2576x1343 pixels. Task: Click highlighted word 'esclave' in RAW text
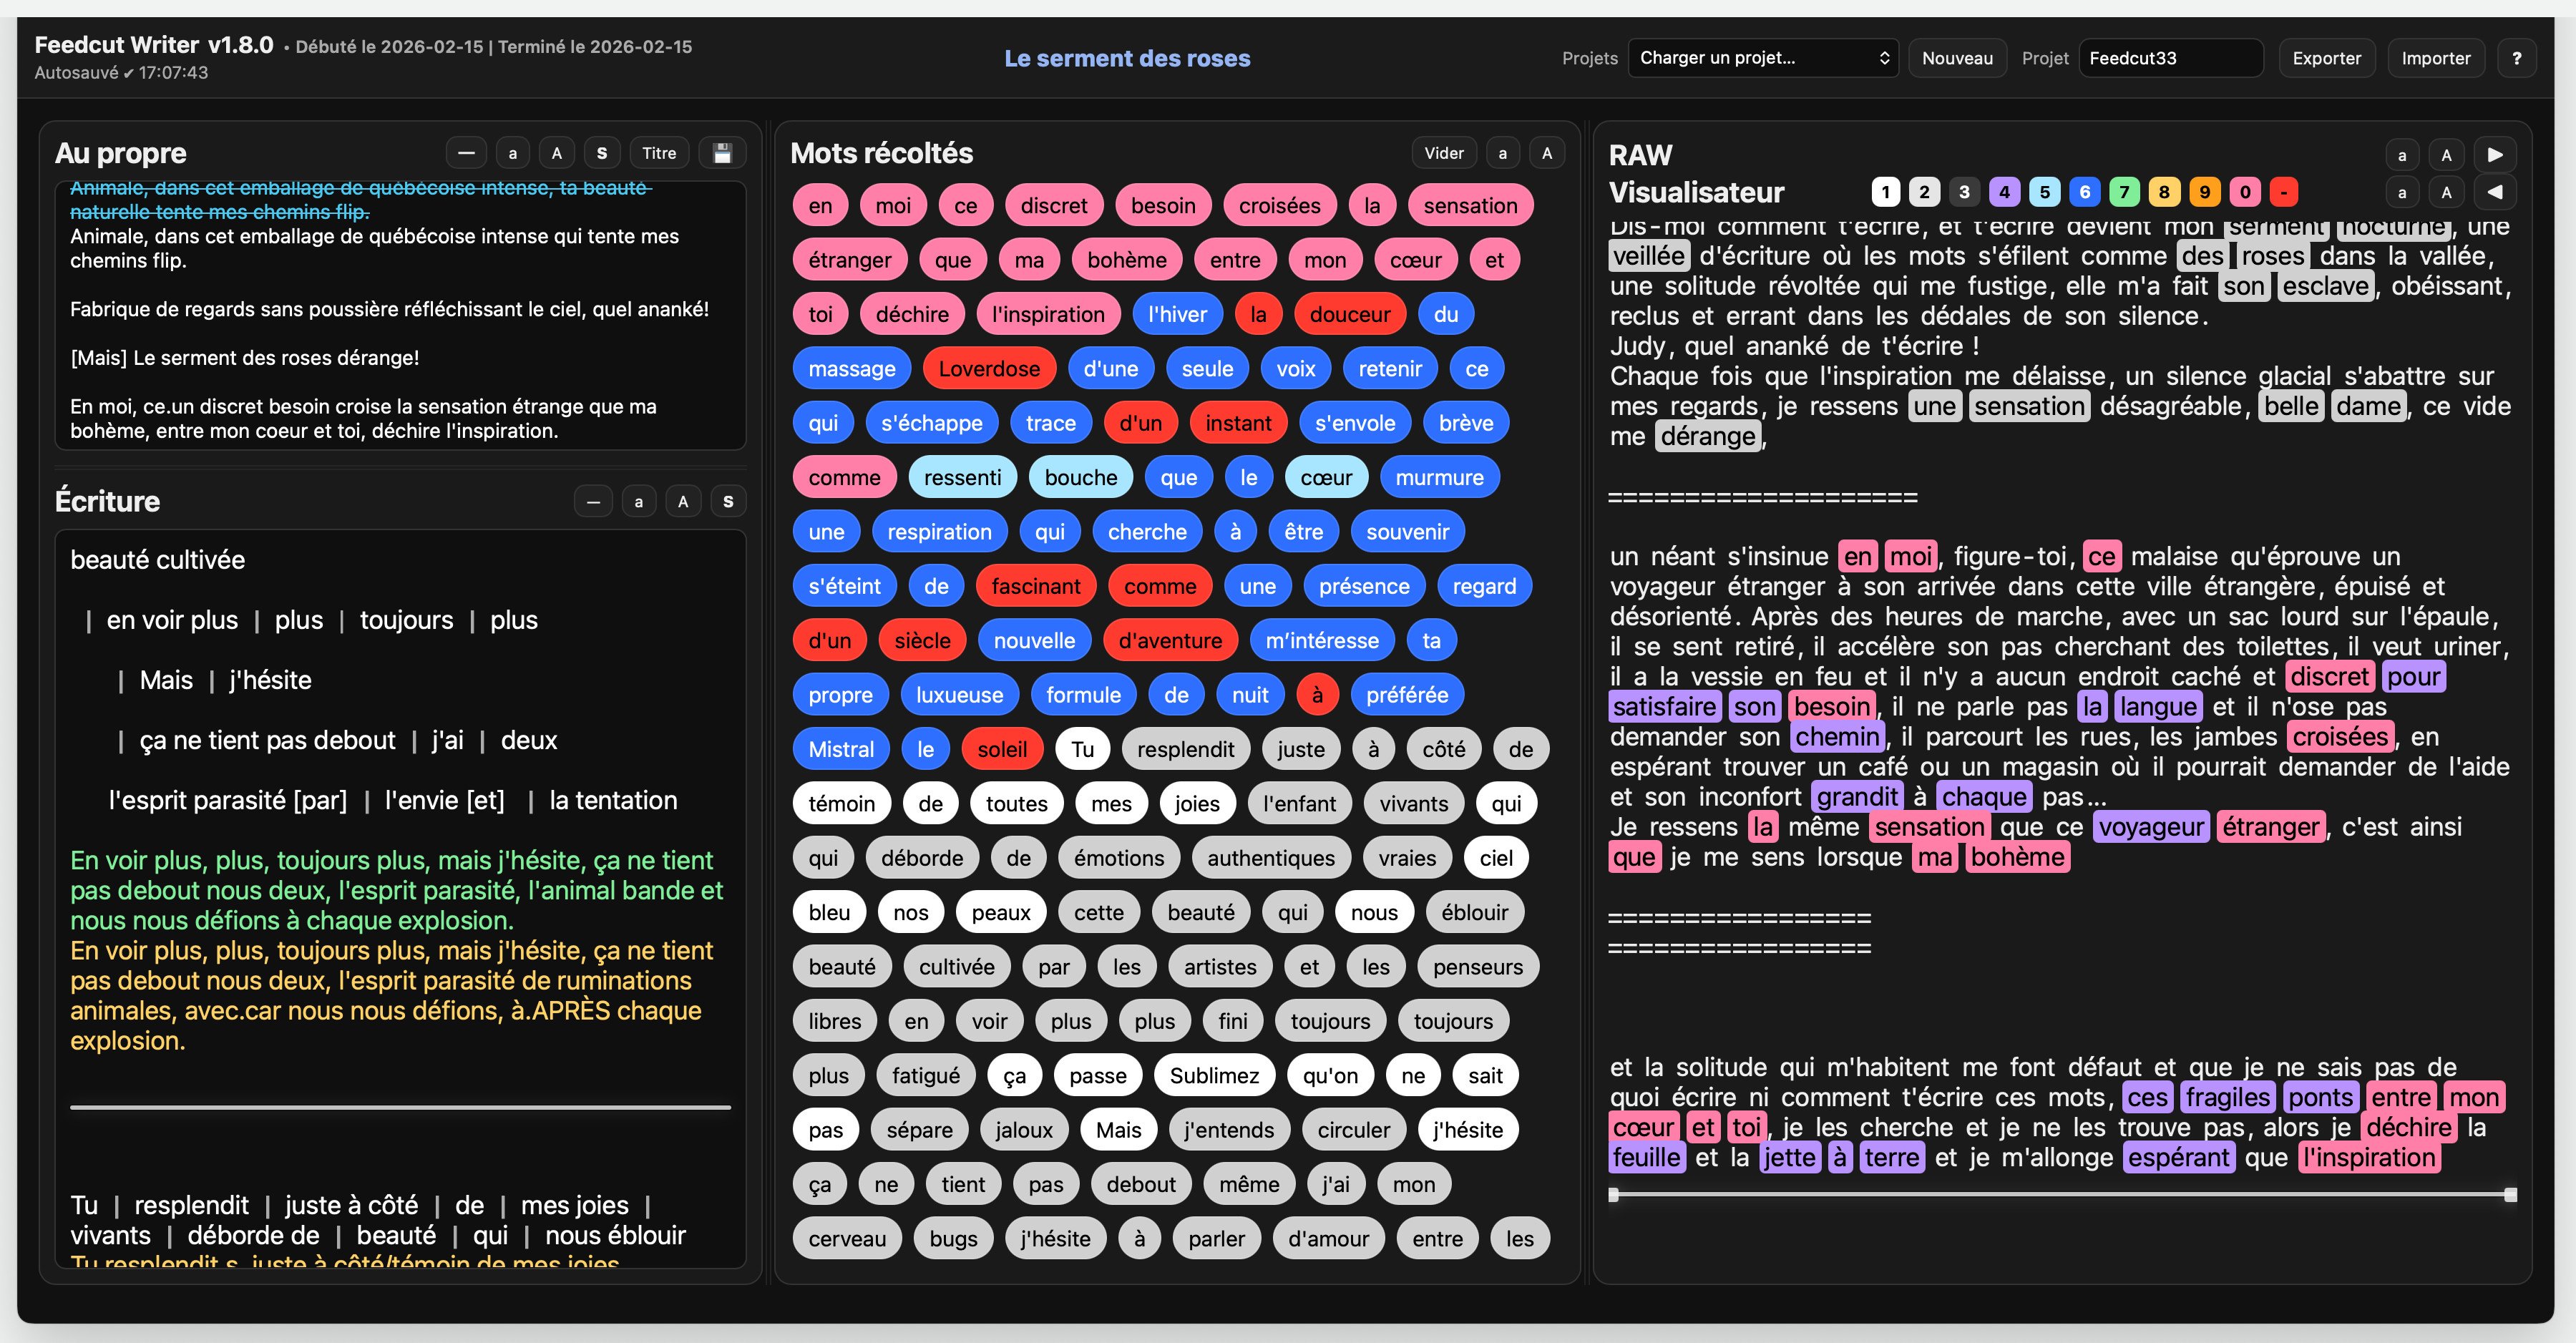2325,286
